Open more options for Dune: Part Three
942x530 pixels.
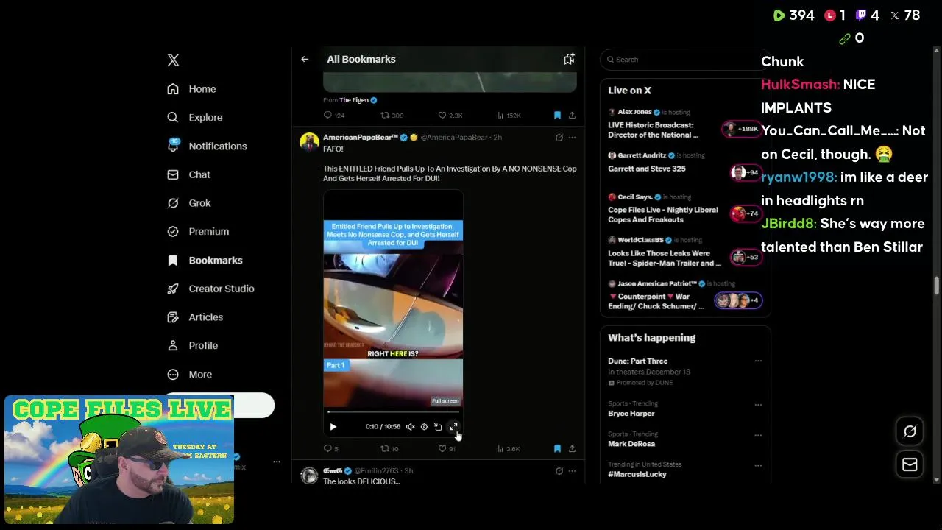(x=758, y=361)
